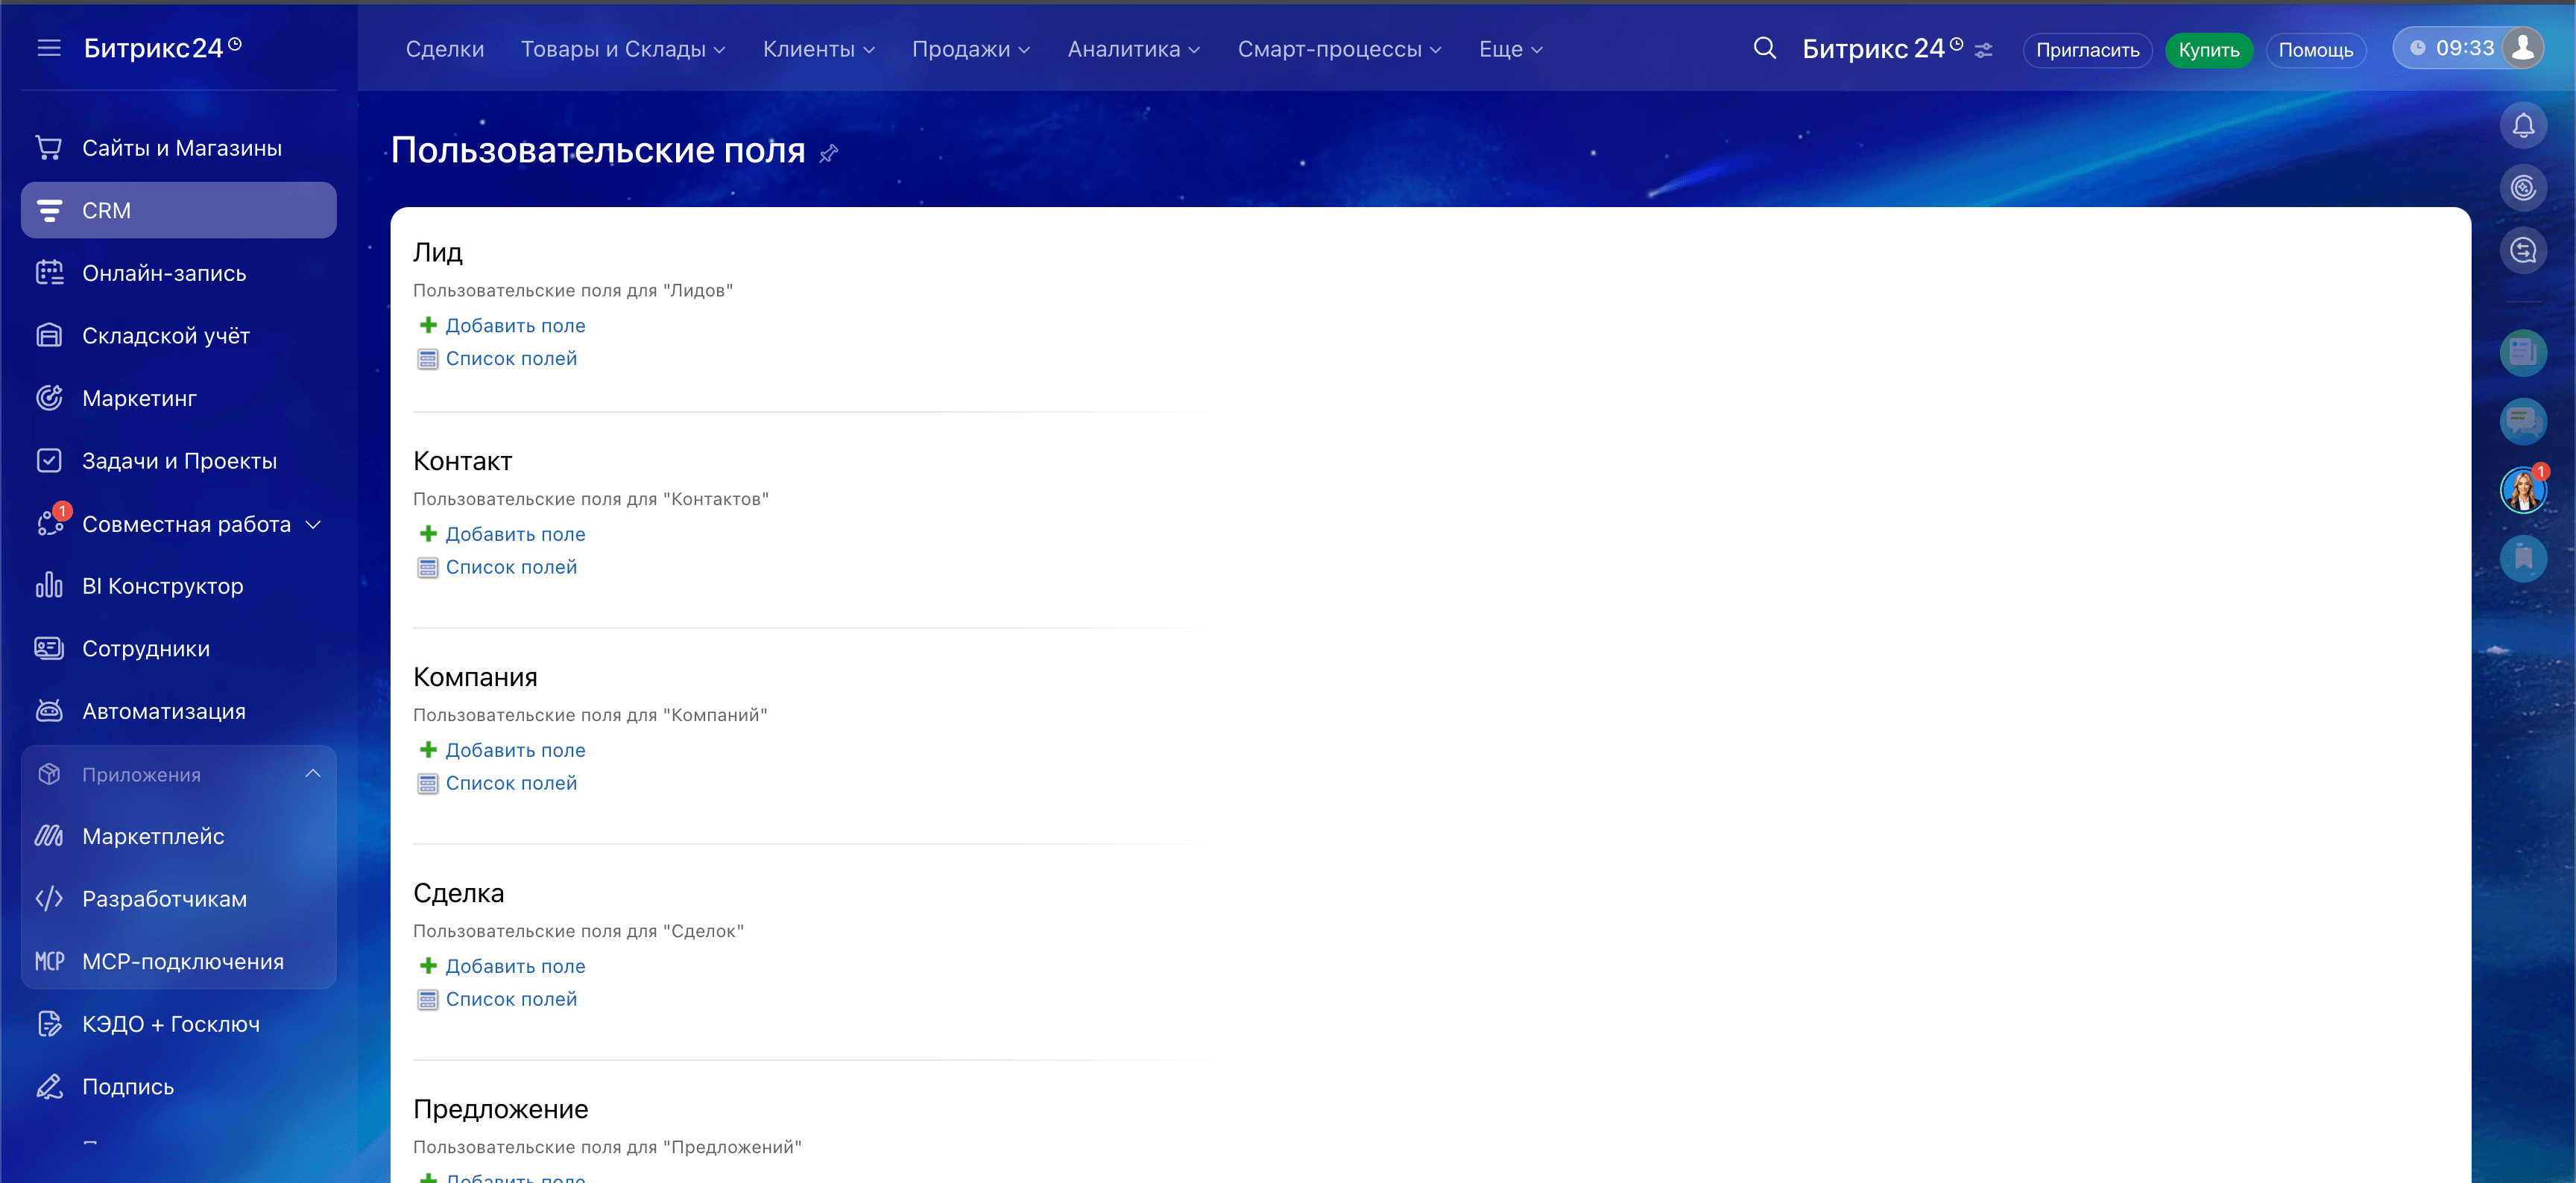Click the 09:33 working time widget

[2465, 47]
